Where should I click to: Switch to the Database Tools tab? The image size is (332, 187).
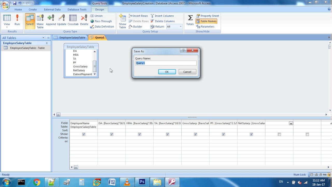pos(77,9)
